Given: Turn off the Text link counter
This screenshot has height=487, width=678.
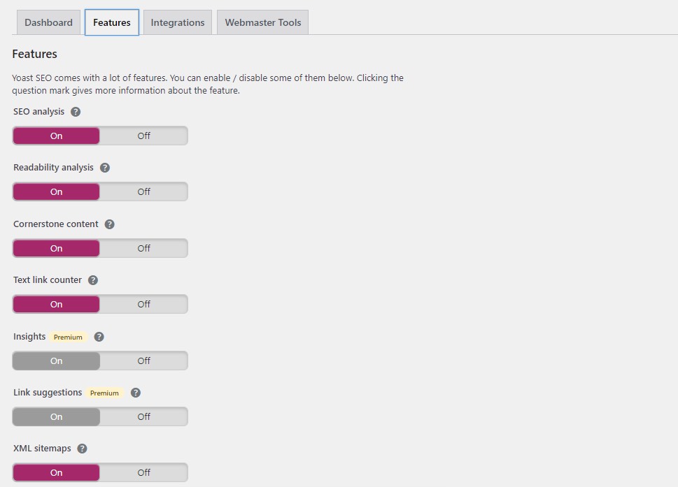Looking at the screenshot, I should pos(143,304).
